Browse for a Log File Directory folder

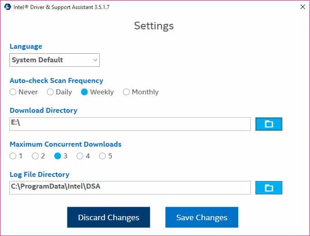[269, 188]
